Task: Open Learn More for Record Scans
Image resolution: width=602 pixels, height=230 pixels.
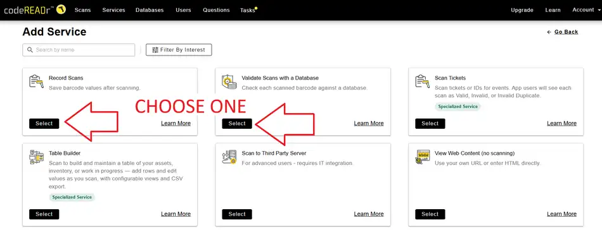Action: (x=176, y=123)
